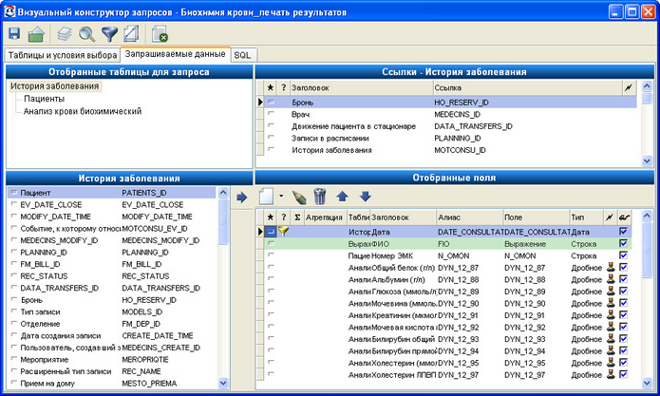
Task: Toggle checkbox in DYN_12_88 Альбумин row
Action: pos(623,279)
